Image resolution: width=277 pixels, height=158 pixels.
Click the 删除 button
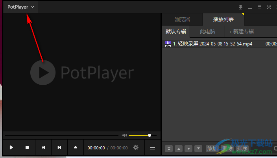point(227,149)
